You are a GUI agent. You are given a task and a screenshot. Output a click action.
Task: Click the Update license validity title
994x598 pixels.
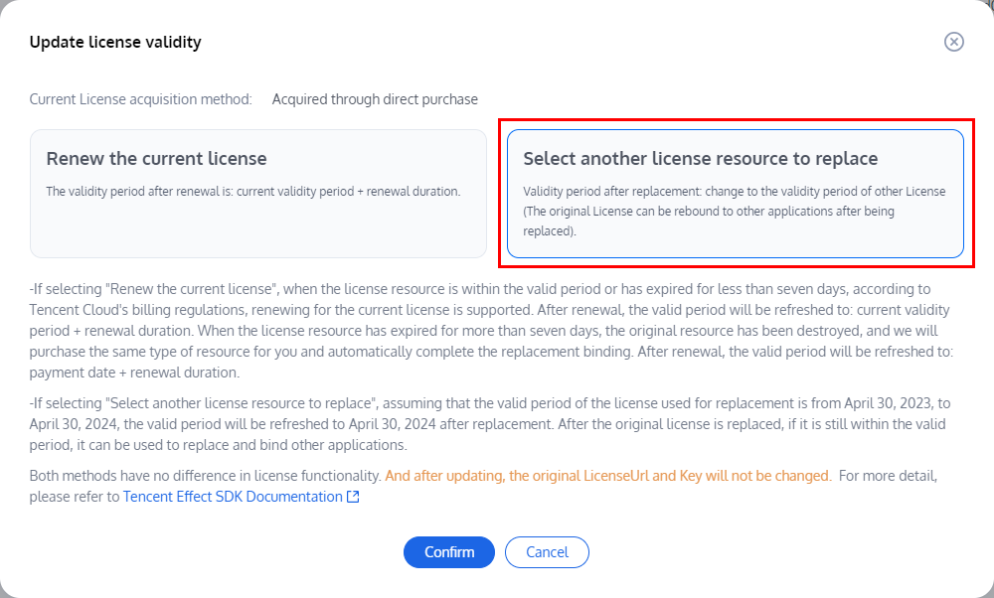(115, 42)
